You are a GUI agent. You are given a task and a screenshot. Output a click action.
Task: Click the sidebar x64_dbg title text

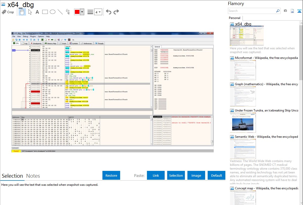(x=243, y=24)
